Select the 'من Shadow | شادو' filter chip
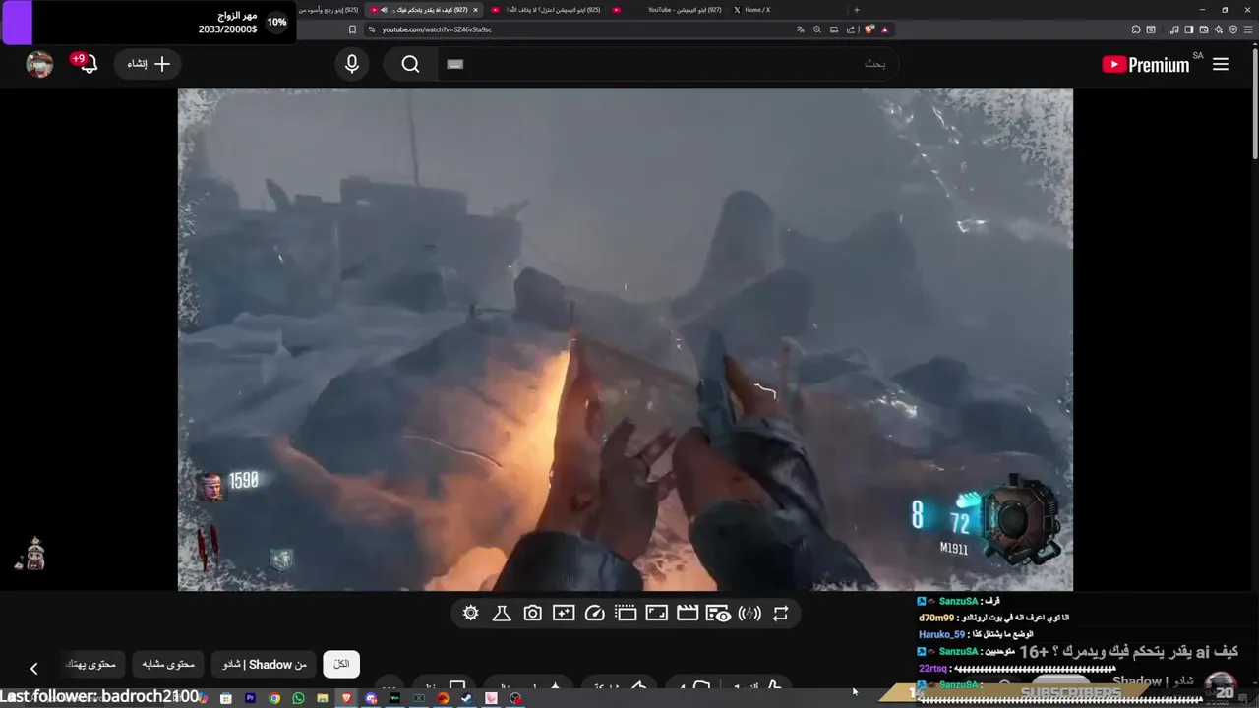This screenshot has height=708, width=1259. tap(265, 665)
